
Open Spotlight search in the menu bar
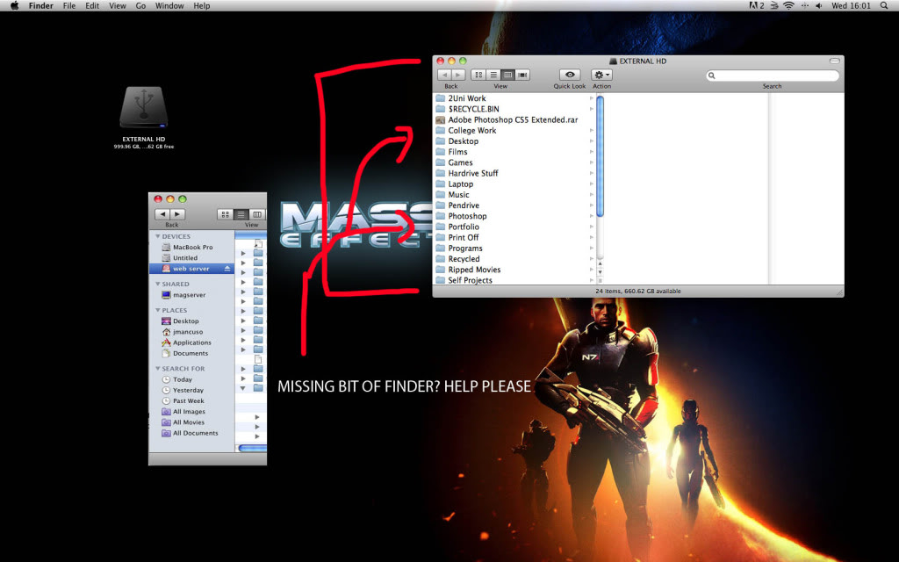coord(884,6)
